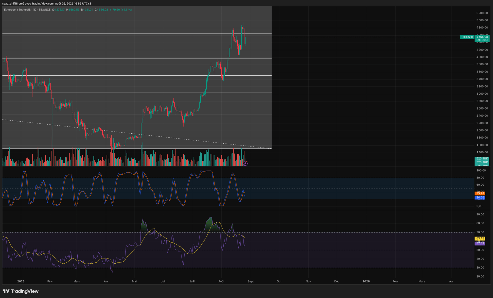Image resolution: width=493 pixels, height=298 pixels.
Task: Click the Ethereum / TetherUS symbol title
Action: coord(17,10)
